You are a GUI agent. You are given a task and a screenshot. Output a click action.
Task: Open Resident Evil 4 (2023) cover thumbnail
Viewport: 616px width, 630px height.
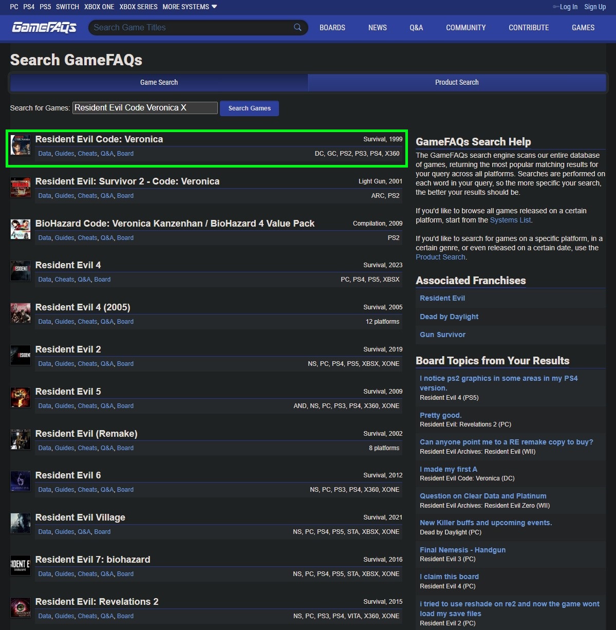21,271
